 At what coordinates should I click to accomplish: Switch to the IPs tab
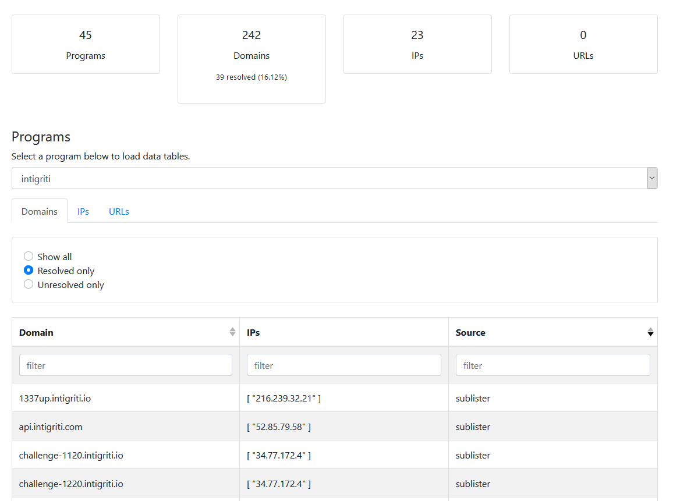83,211
